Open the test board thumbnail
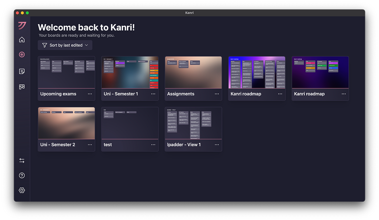379x220 pixels. coord(130,123)
